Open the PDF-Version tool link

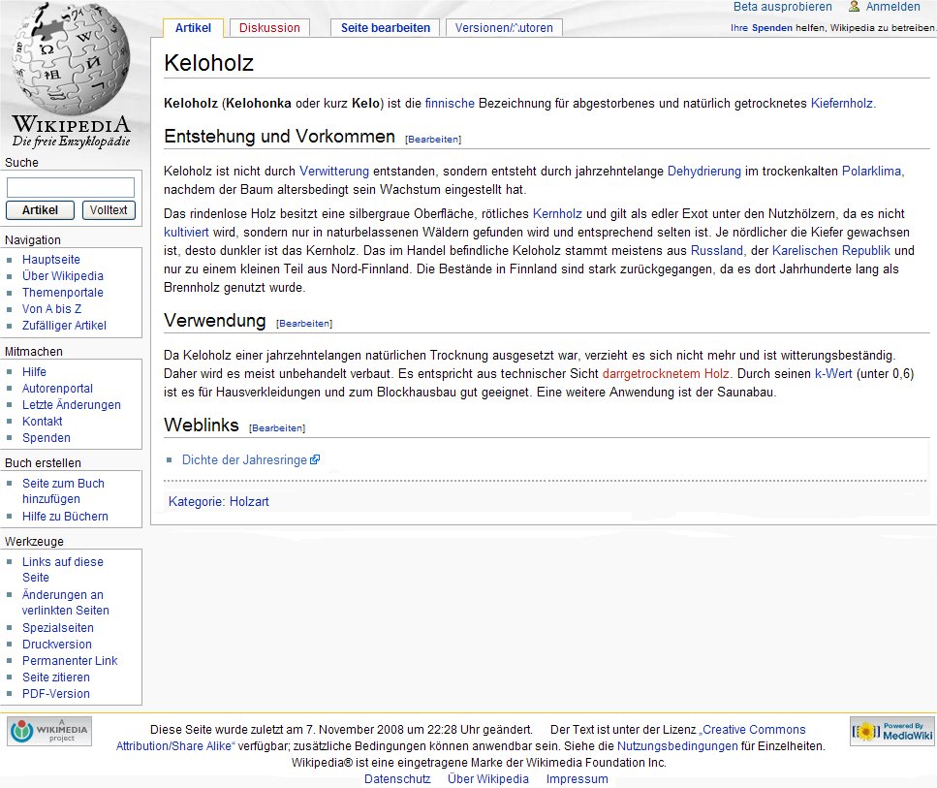(x=56, y=694)
